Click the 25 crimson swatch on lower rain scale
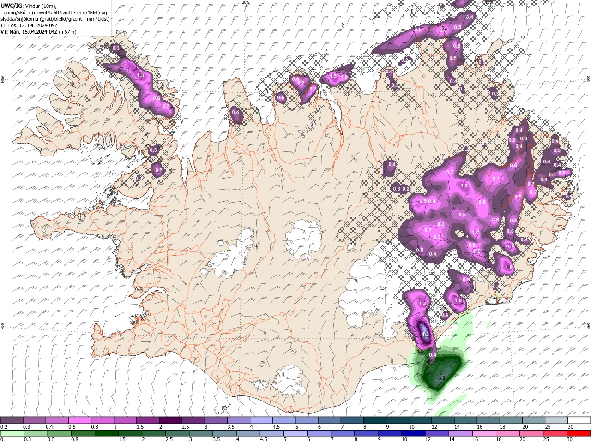The image size is (591, 443). pos(555,433)
